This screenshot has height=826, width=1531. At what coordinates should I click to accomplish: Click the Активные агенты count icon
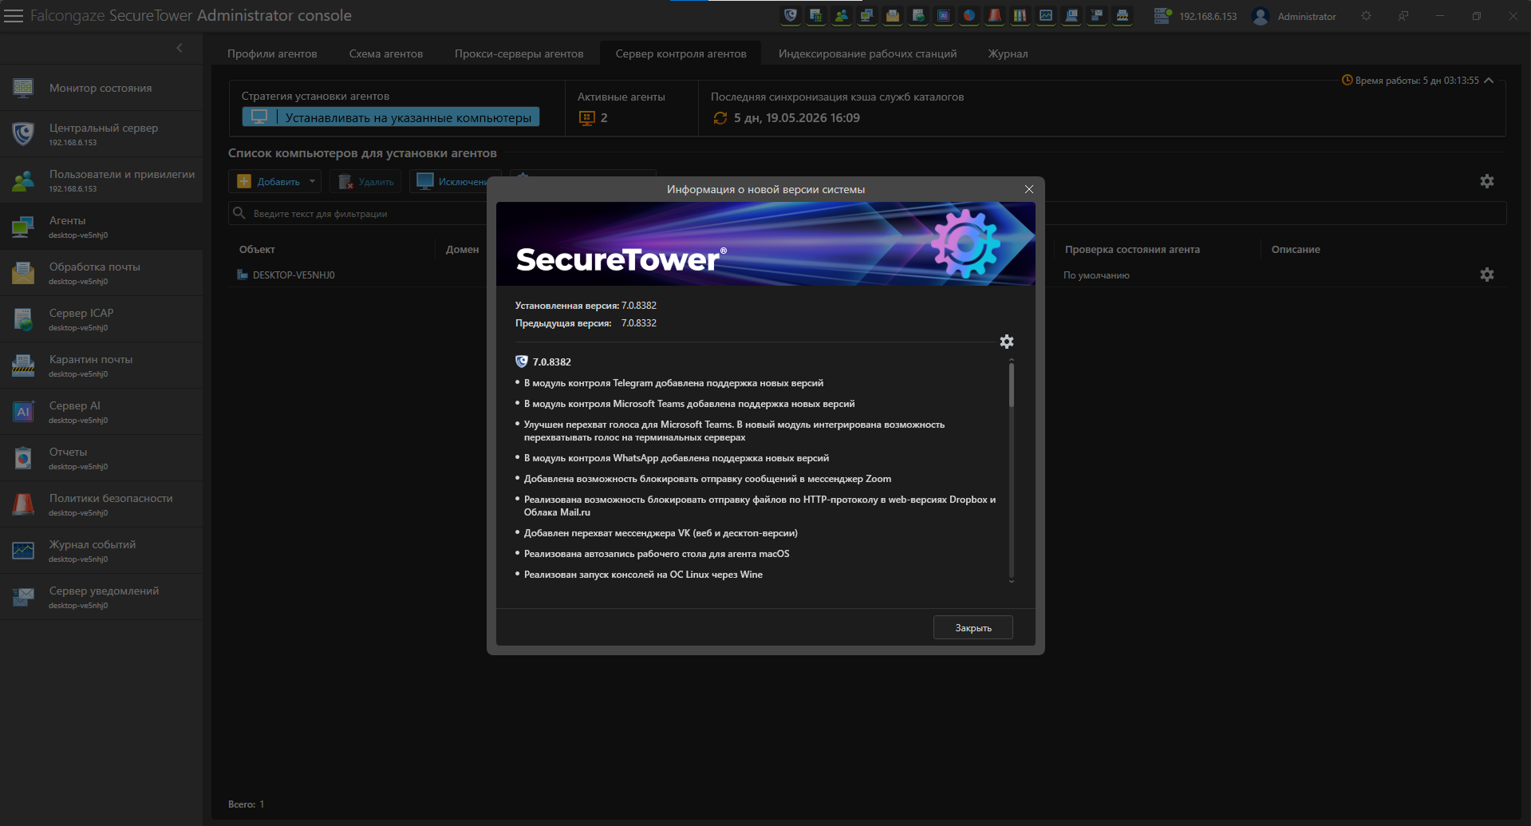click(586, 117)
